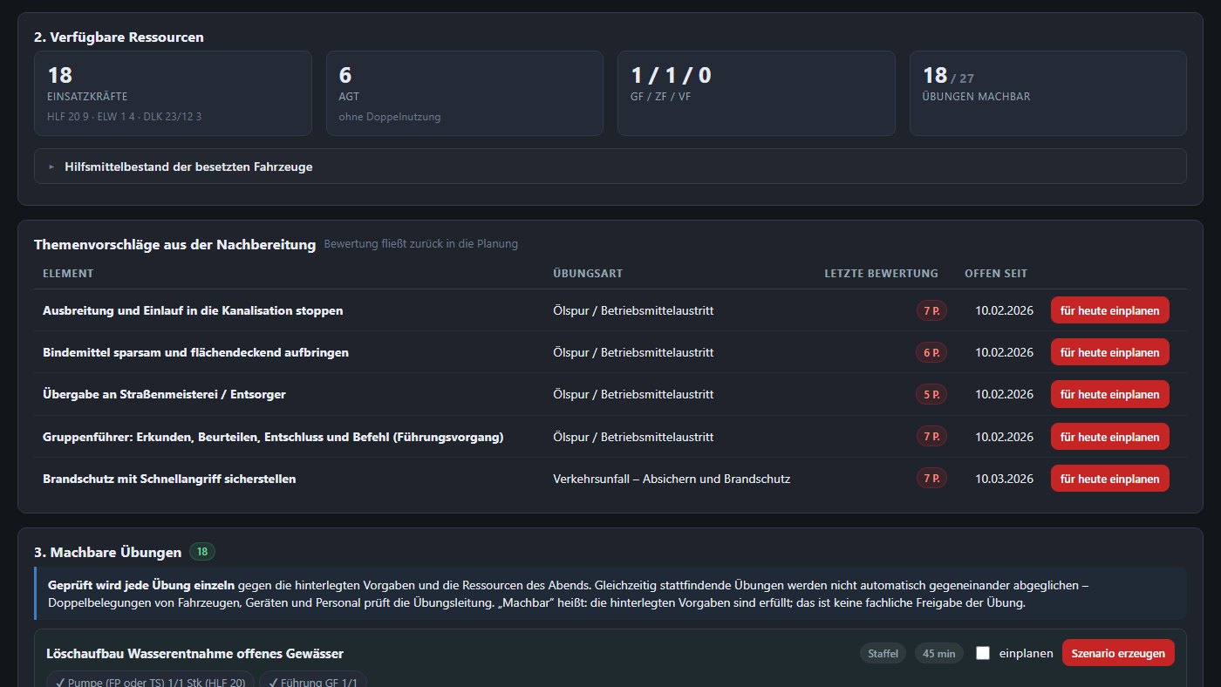Click the ÜBUNGSART column header
Viewport: 1221px width, 687px height.
(x=588, y=274)
